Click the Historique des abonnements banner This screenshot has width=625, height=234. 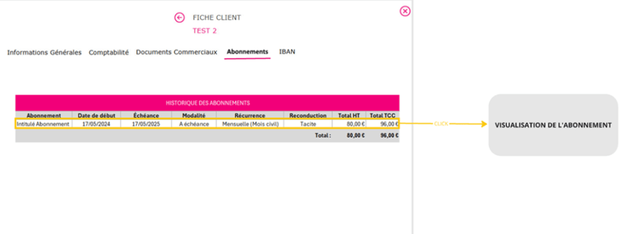208,103
